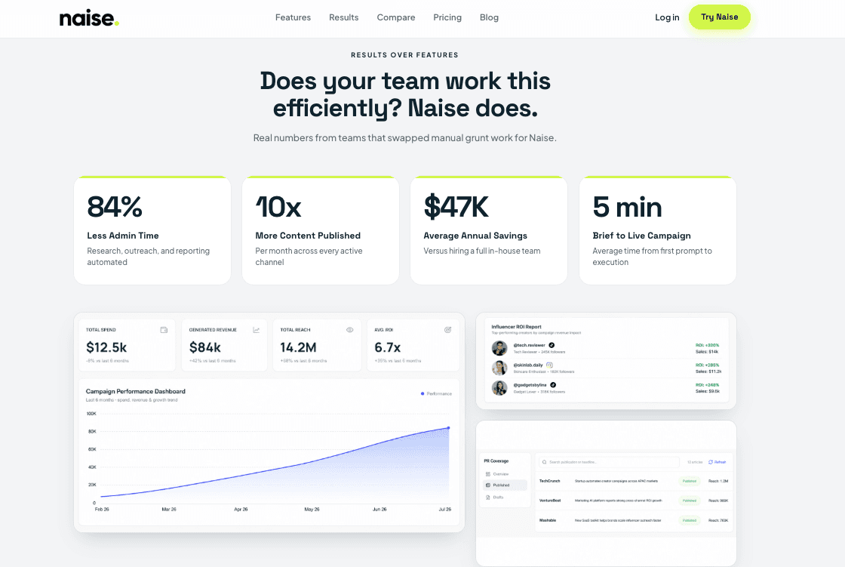Screen dimensions: 845x567
Task: Click the PR Coverage heading
Action: coord(496,461)
